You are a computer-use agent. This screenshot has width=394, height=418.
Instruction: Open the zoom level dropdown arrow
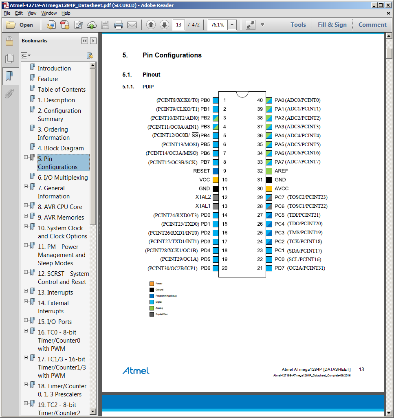pyautogui.click(x=232, y=25)
